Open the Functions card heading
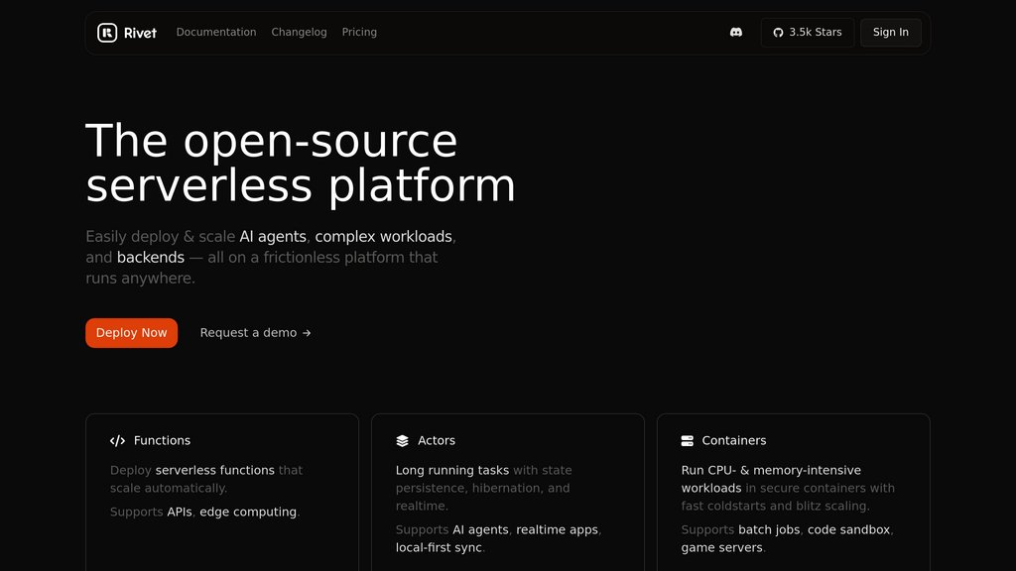The height and width of the screenshot is (571, 1016). [x=162, y=440]
